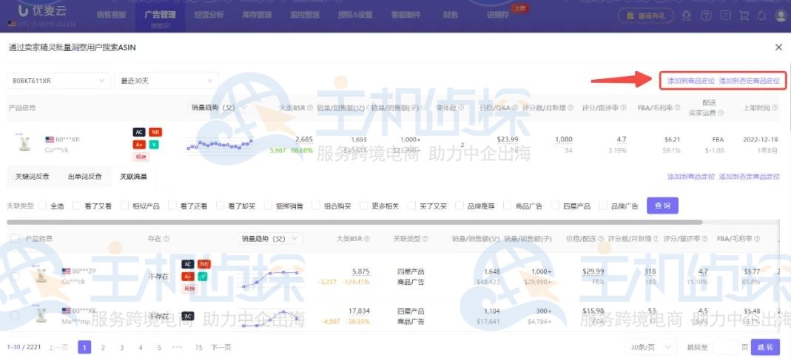Viewport: 791px width, 358px height.
Task: Click the NR badge on the B0***XR product
Action: [x=155, y=132]
